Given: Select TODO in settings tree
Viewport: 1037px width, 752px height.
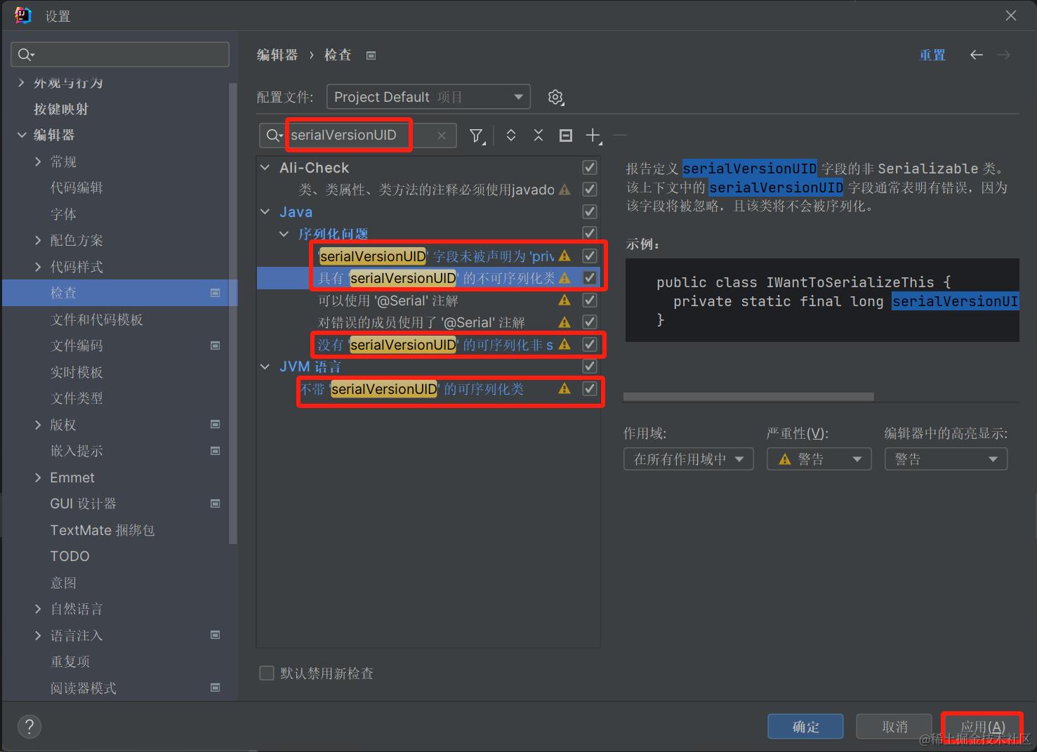Looking at the screenshot, I should tap(70, 556).
